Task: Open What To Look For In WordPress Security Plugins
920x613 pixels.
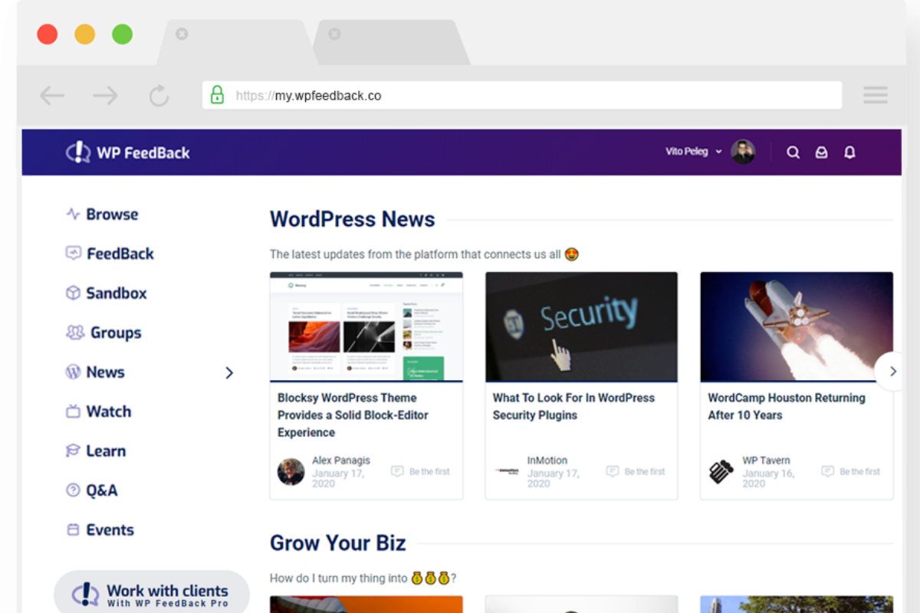Action: pos(573,407)
